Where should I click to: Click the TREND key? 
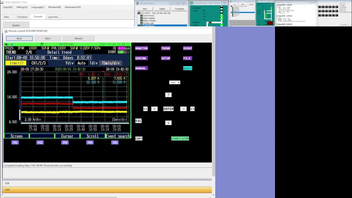(x=166, y=48)
